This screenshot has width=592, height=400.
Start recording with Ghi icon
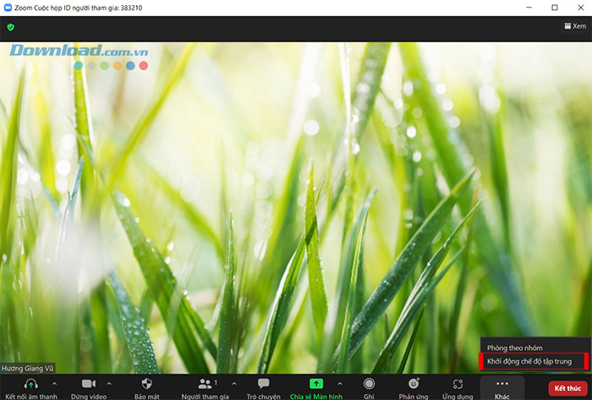[x=369, y=384]
